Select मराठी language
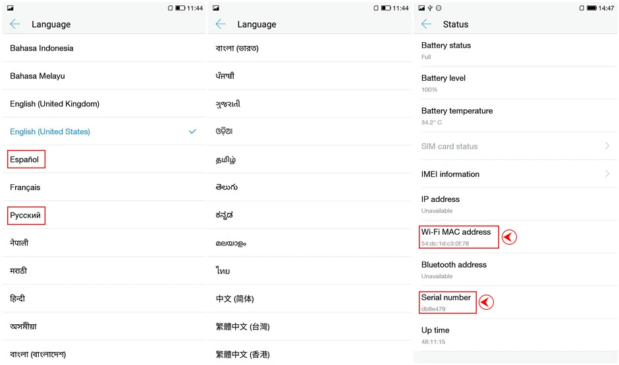Screen dimensions: 619x365 coord(104,271)
